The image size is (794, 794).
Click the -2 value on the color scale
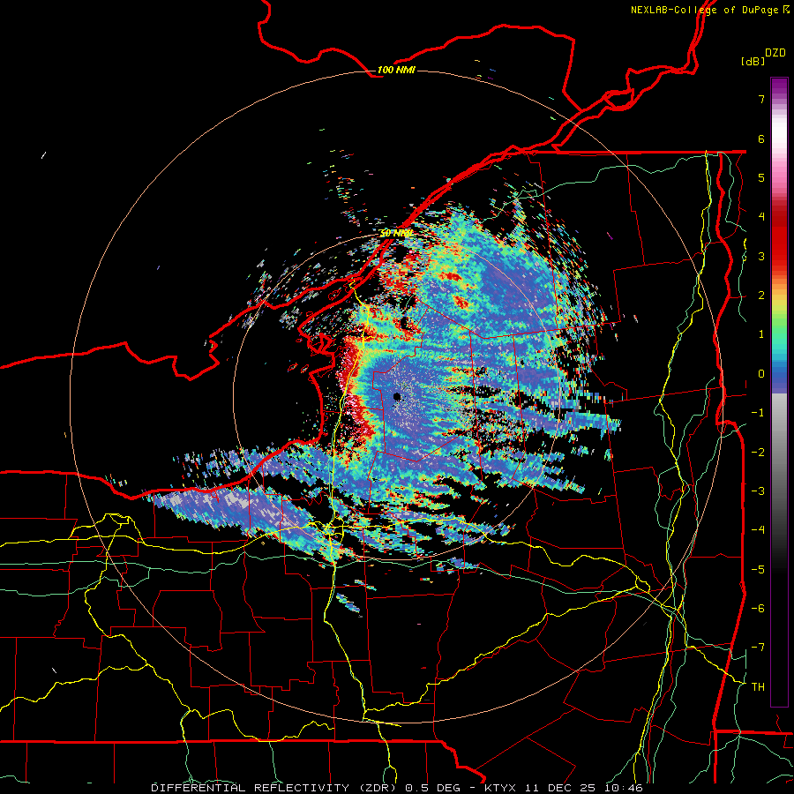click(x=758, y=453)
